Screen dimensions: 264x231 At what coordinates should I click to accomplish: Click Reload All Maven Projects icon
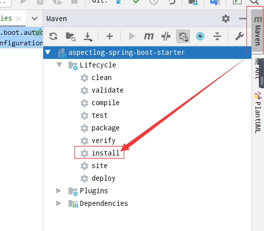tap(53, 36)
